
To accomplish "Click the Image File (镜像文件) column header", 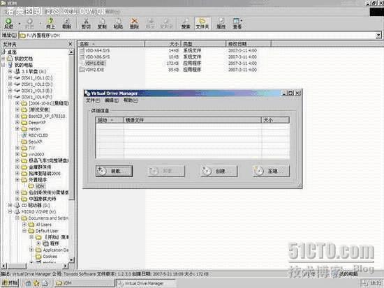I will coord(193,120).
